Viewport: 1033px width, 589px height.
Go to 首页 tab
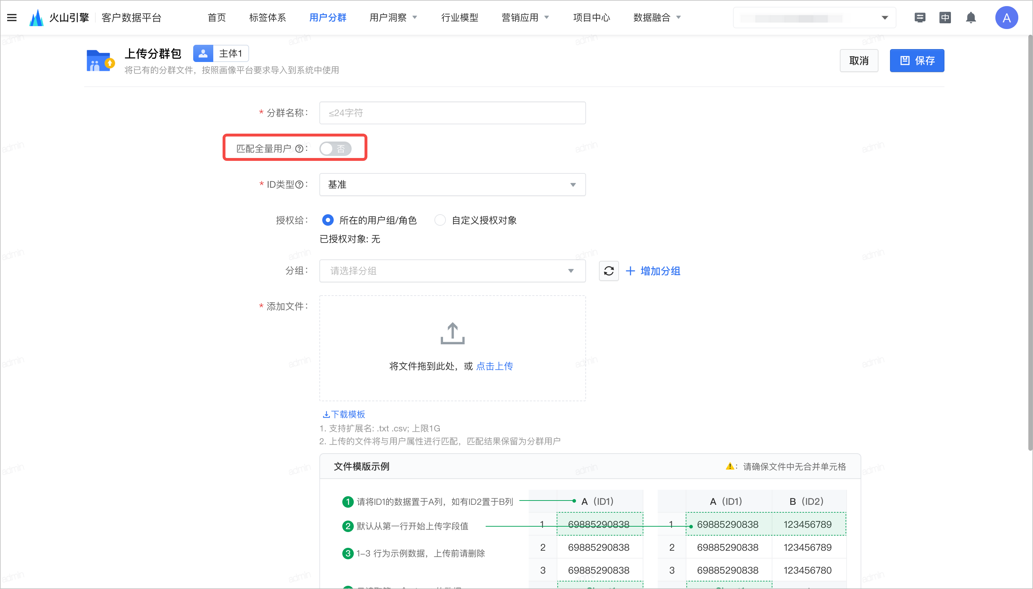point(216,18)
